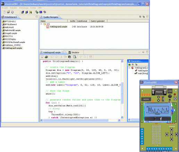This screenshot has height=152, width=179.
Task: Collapse VoleDiagramExample class node in structure tree
Action: pyautogui.click(x=130, y=68)
